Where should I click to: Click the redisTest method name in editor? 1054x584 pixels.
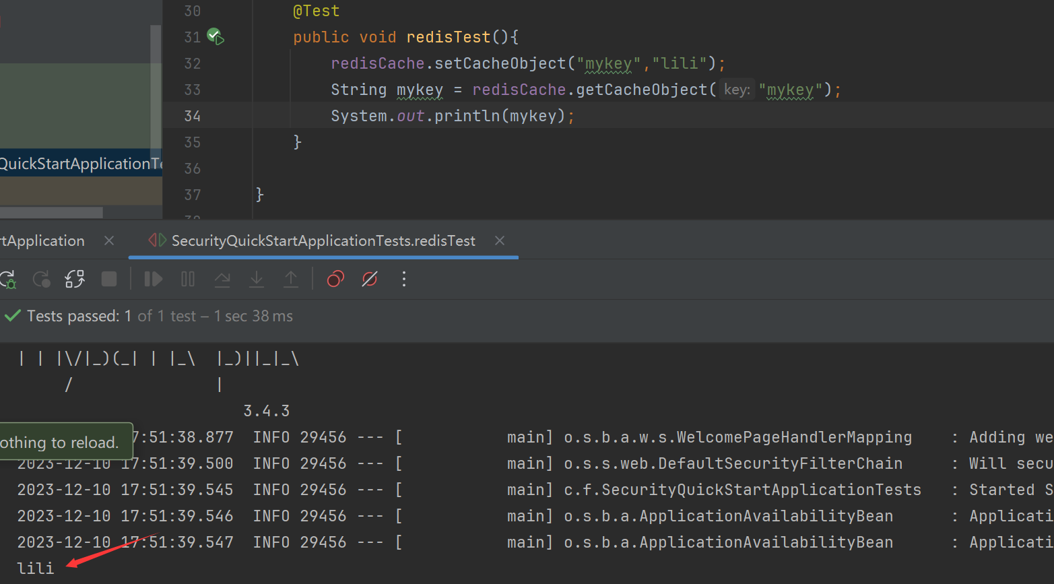tap(449, 37)
